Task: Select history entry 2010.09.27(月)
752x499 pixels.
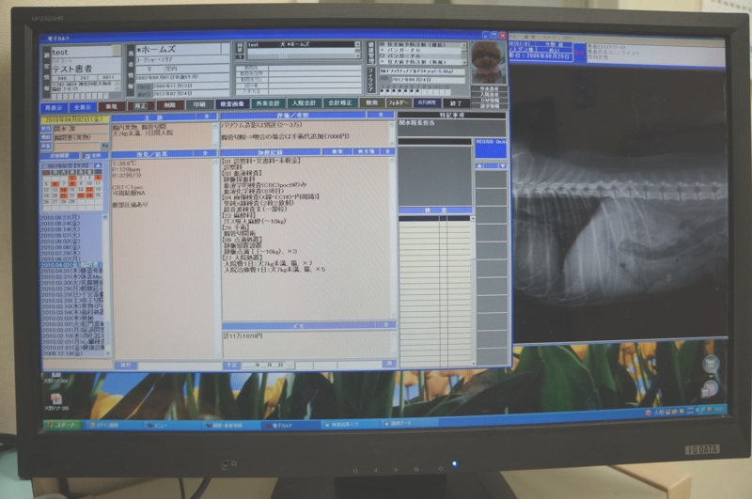Action: (60, 217)
